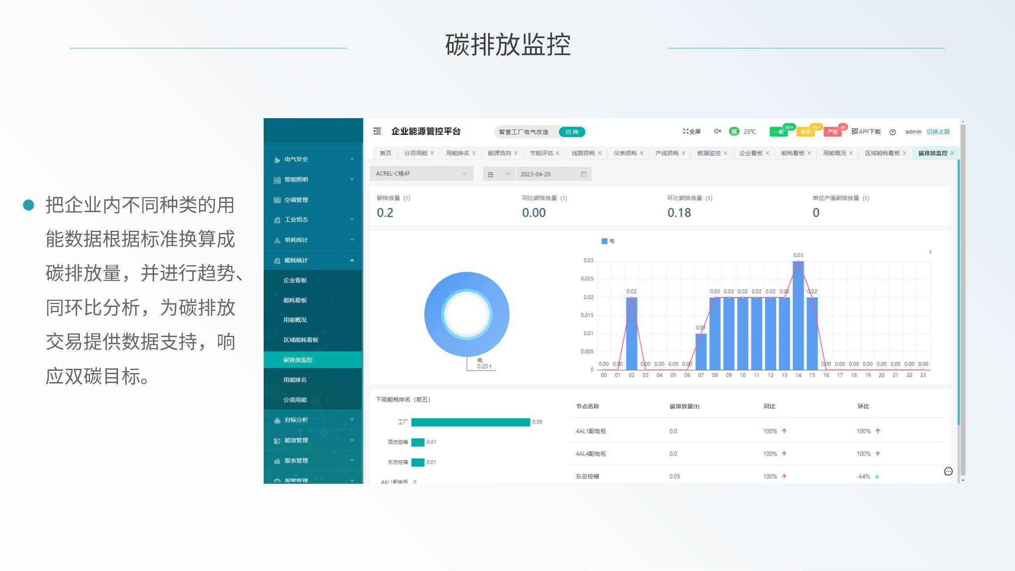Viewport: 1015px width, 571px height.
Task: Click the calendar icon in date field
Action: [583, 174]
